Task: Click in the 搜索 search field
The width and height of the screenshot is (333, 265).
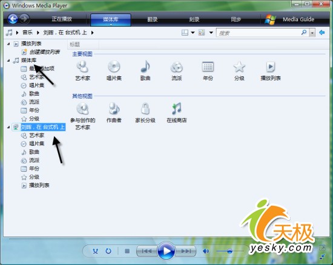Action: click(x=259, y=33)
